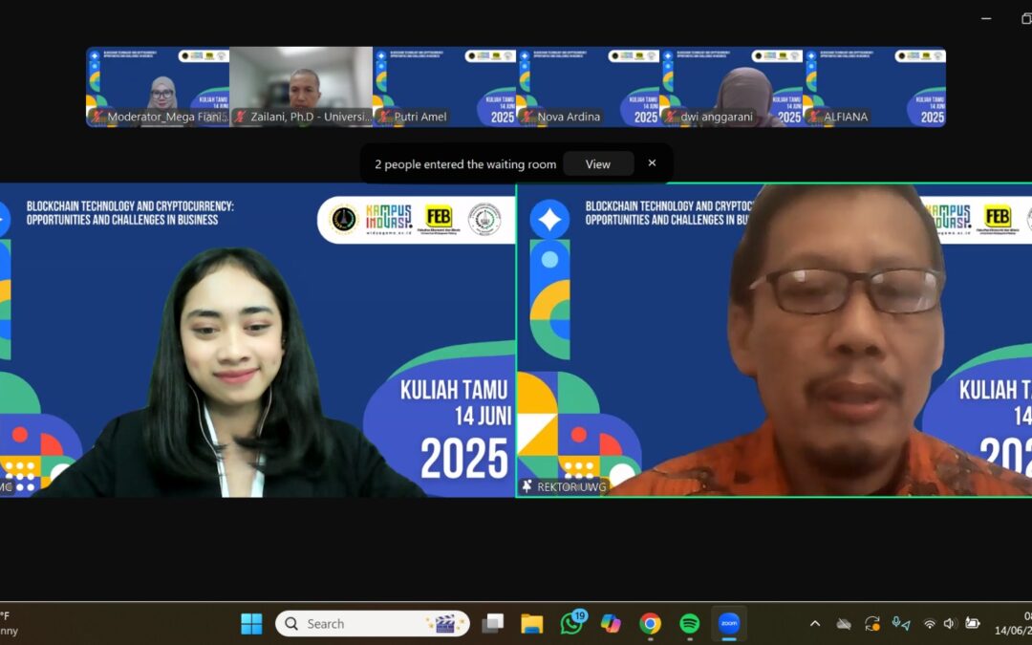Expand hidden icons in the system tray
The image size is (1032, 645).
(x=814, y=623)
